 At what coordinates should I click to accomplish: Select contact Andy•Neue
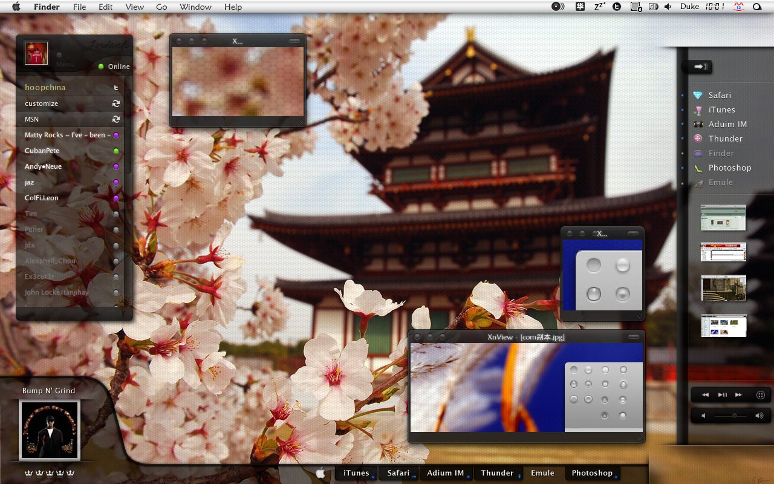click(x=71, y=166)
